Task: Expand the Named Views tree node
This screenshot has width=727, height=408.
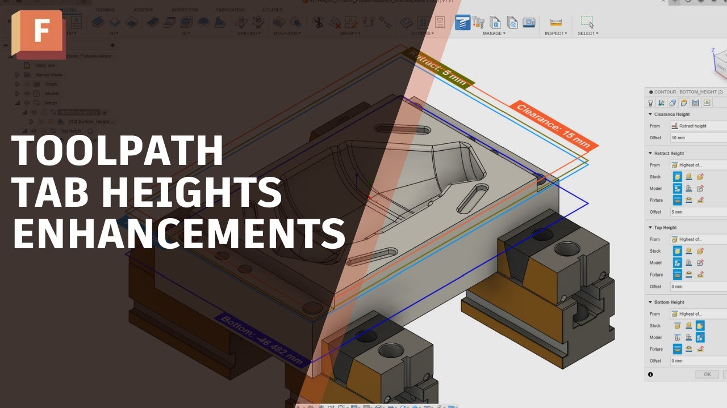Action: coord(18,75)
